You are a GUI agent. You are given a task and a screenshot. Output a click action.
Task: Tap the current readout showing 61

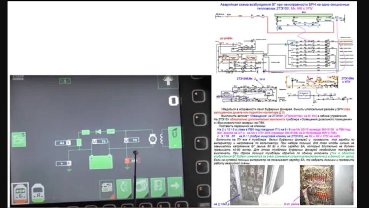(63, 143)
